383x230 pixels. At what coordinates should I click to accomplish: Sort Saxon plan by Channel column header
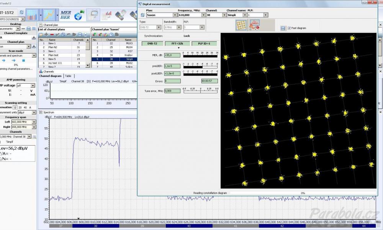click(x=111, y=40)
